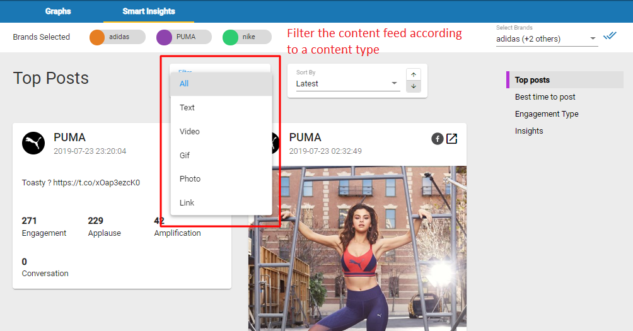Go to Engagement Type section
The height and width of the screenshot is (331, 633).
tap(547, 114)
